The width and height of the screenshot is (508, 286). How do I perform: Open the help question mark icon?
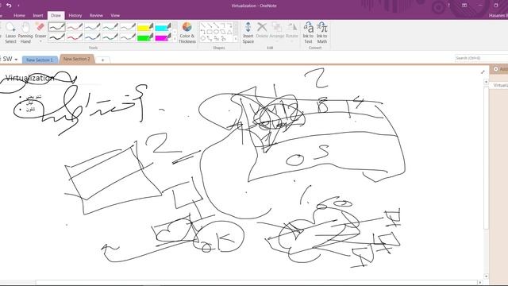coord(448,6)
